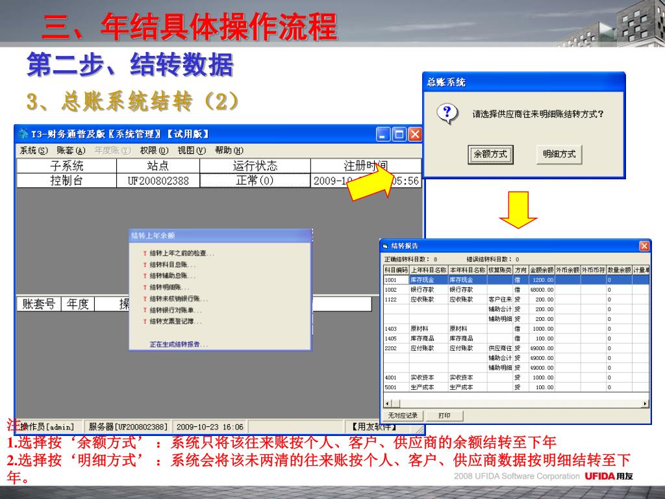Click the 子系统 column header
This screenshot has height=499, width=665.
[67, 166]
